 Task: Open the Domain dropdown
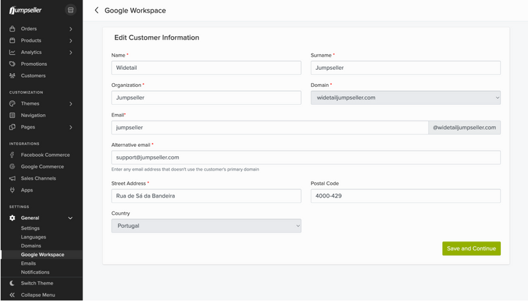[405, 97]
